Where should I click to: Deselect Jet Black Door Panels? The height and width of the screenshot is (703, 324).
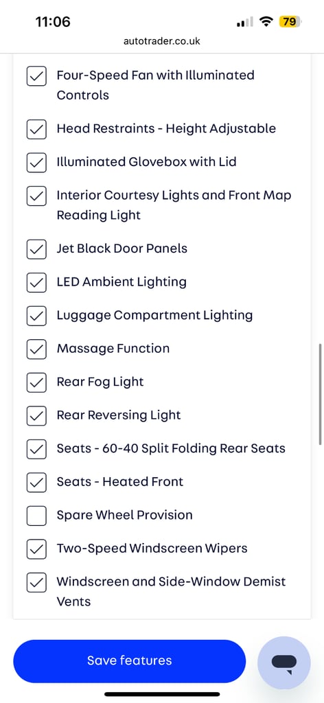[36, 249]
